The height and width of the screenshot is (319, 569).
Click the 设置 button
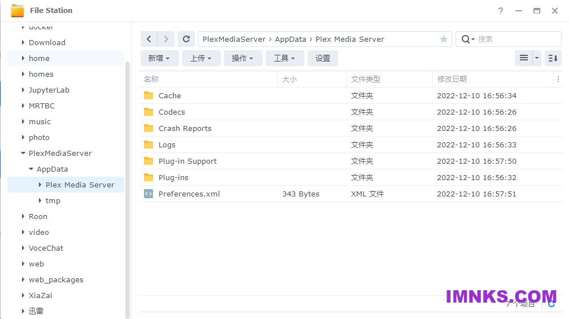point(323,58)
